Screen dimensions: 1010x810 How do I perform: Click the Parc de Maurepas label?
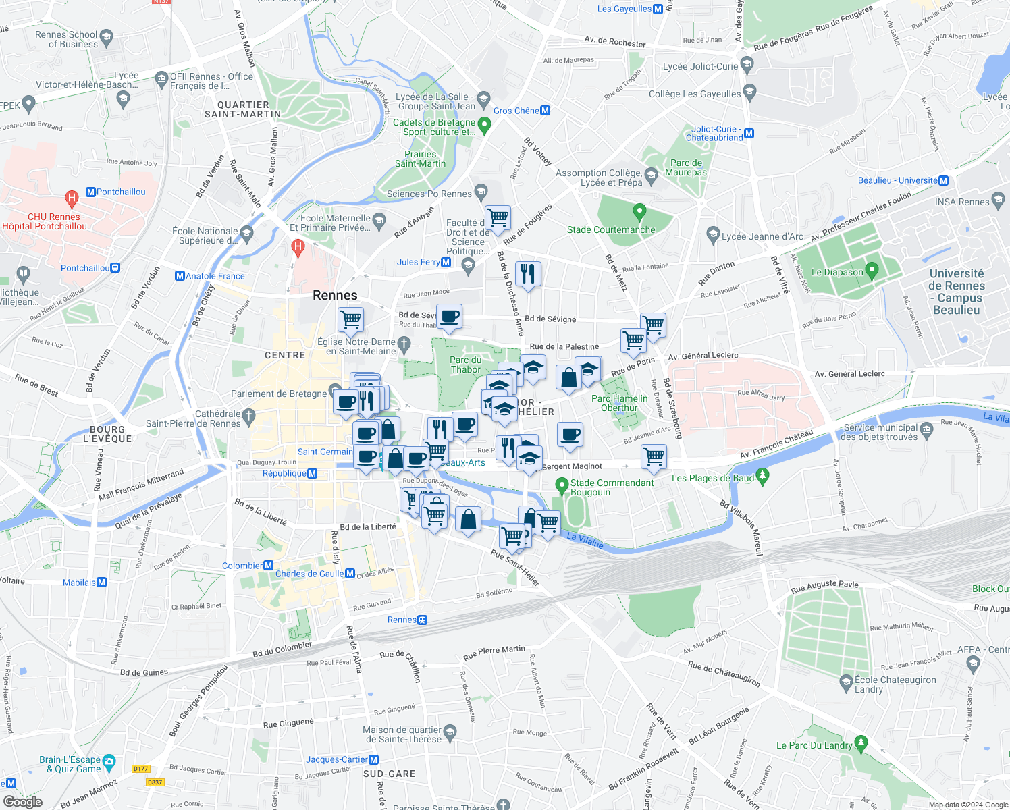point(686,167)
